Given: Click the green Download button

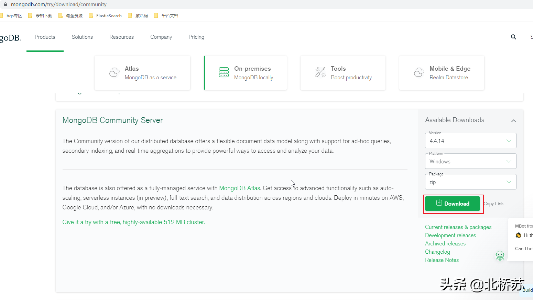Looking at the screenshot, I should pos(453,204).
